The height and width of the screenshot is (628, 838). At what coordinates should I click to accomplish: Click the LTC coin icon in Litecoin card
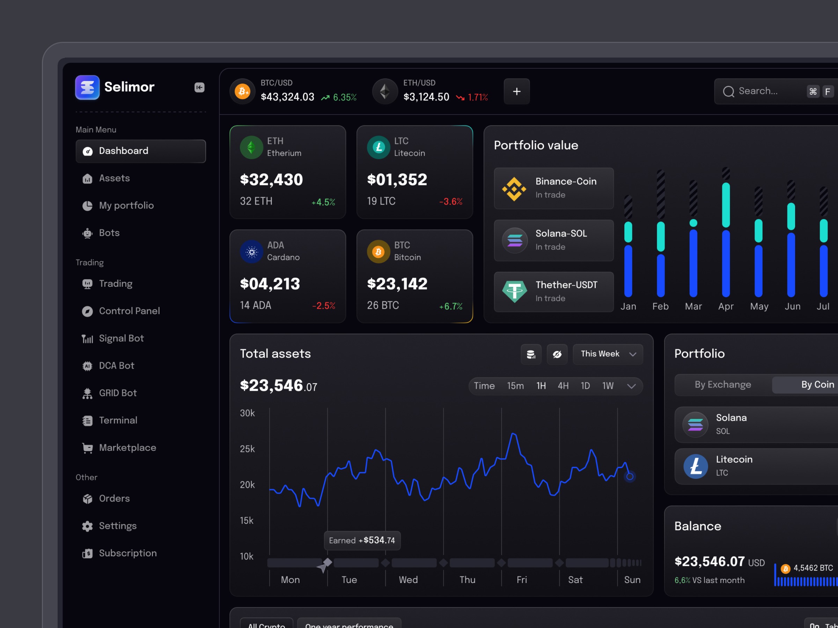(x=378, y=147)
